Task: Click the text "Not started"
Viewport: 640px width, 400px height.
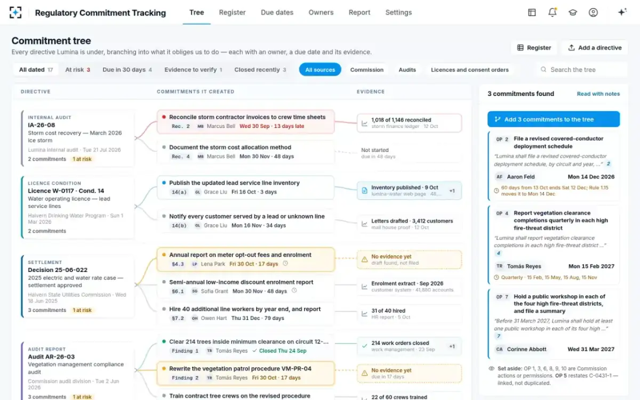Action: click(375, 150)
